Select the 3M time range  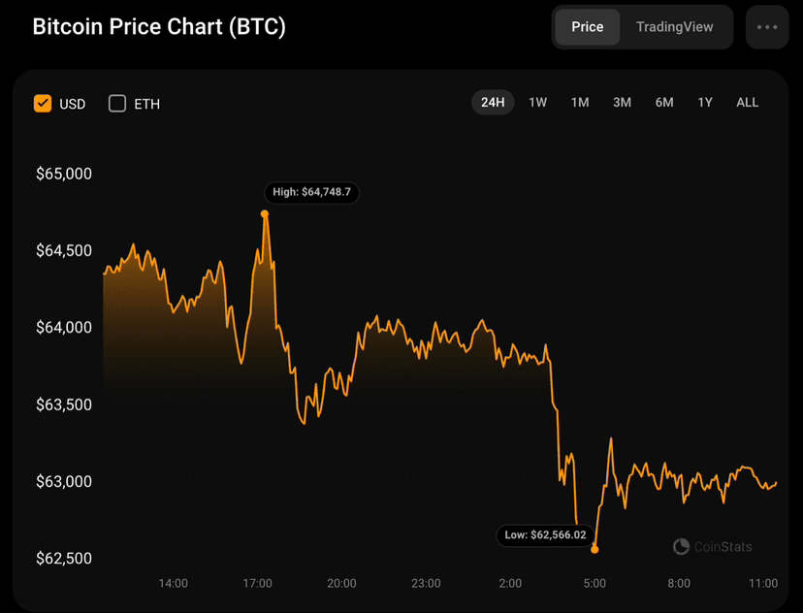pos(622,103)
